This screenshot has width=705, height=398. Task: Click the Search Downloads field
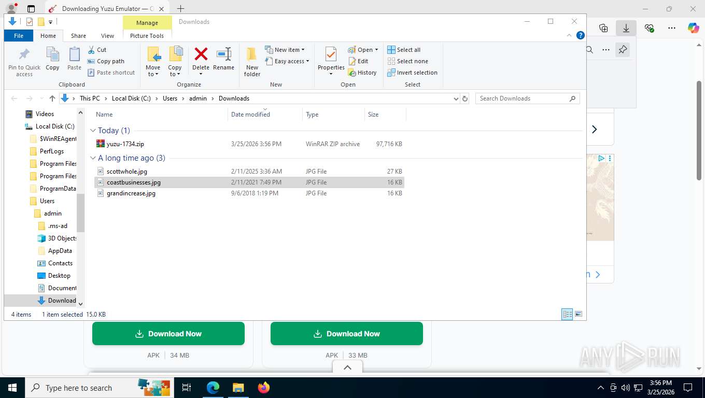click(x=527, y=98)
